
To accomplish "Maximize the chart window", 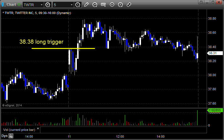I will click(x=213, y=2).
